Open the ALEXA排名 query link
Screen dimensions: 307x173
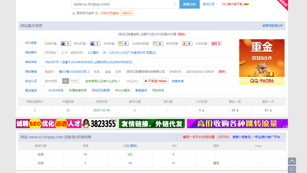pos(56,90)
